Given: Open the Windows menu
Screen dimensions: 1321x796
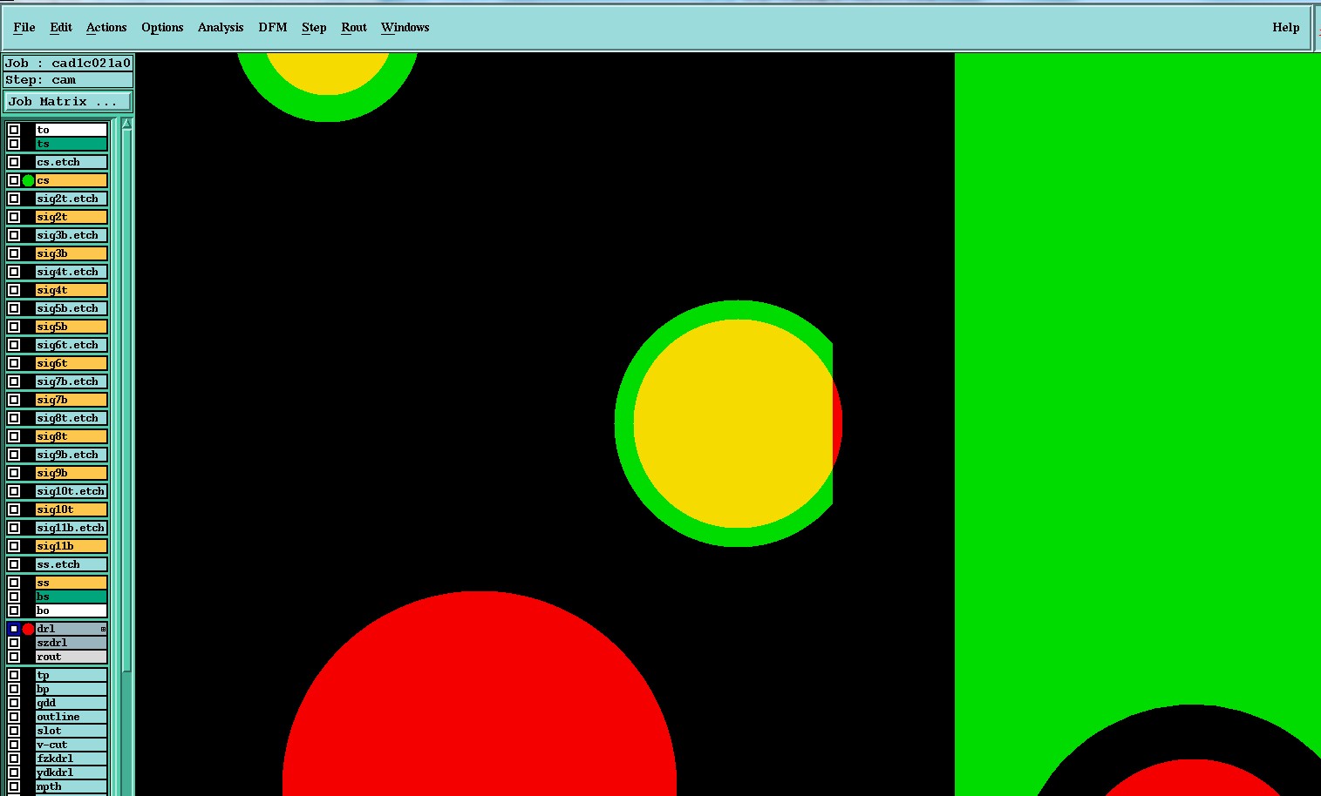Looking at the screenshot, I should 405,27.
